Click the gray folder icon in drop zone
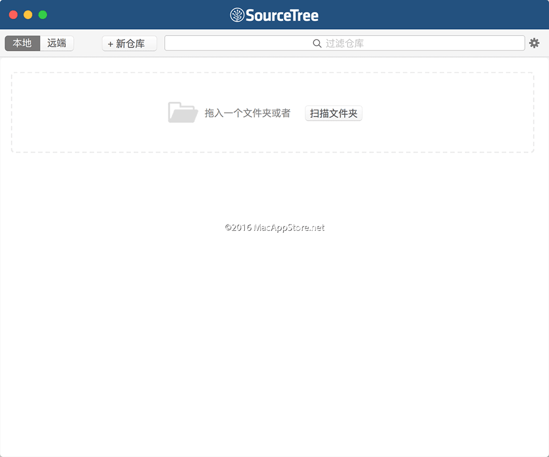The image size is (549, 457). 182,113
